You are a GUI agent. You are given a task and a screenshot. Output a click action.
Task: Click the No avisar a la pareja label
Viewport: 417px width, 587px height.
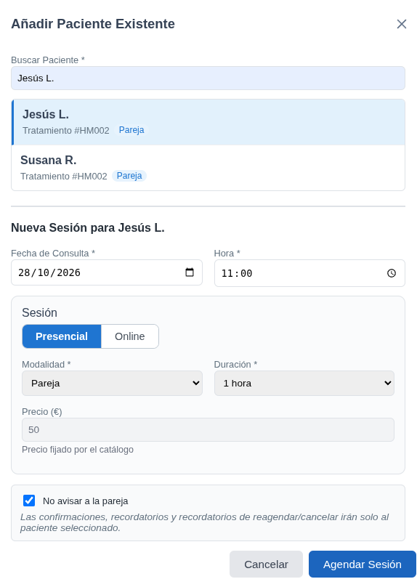pos(85,501)
